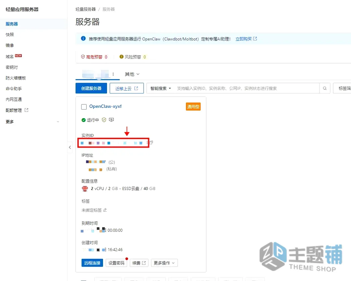Viewport: 351px width, 281px height.
Task: Click the 通用型 badge
Action: coord(193,107)
